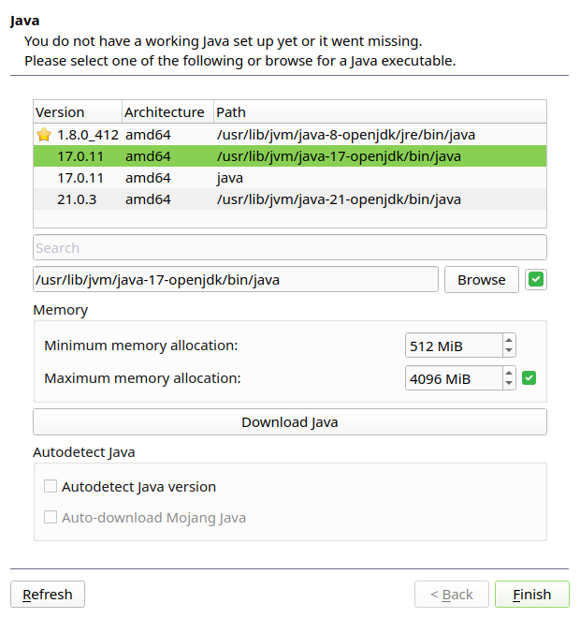Click the star icon beside version 1.8.0_412
580x618 pixels.
pos(43,135)
